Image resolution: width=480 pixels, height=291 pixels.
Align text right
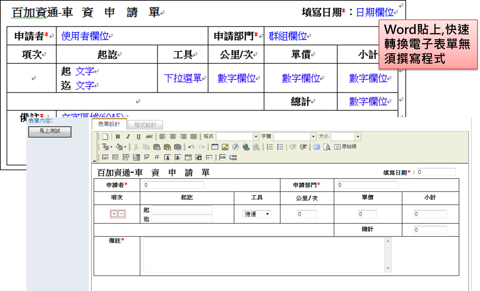point(183,136)
